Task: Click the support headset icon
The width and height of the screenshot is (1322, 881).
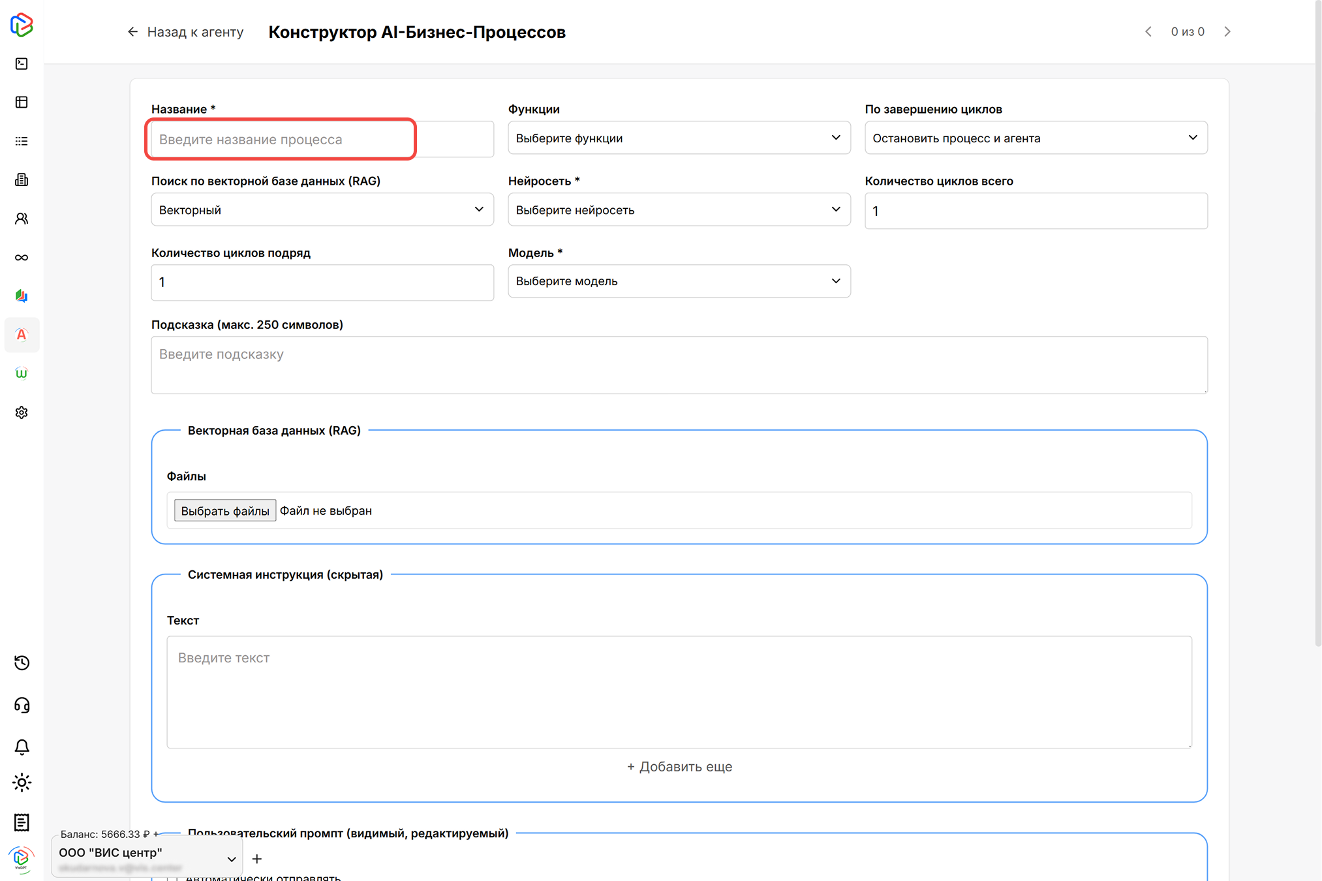Action: point(22,705)
